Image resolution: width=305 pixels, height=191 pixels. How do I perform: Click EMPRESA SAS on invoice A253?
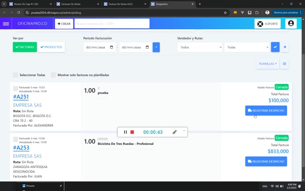[x=27, y=156]
